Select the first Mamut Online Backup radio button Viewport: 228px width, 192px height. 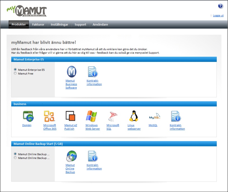15,154
